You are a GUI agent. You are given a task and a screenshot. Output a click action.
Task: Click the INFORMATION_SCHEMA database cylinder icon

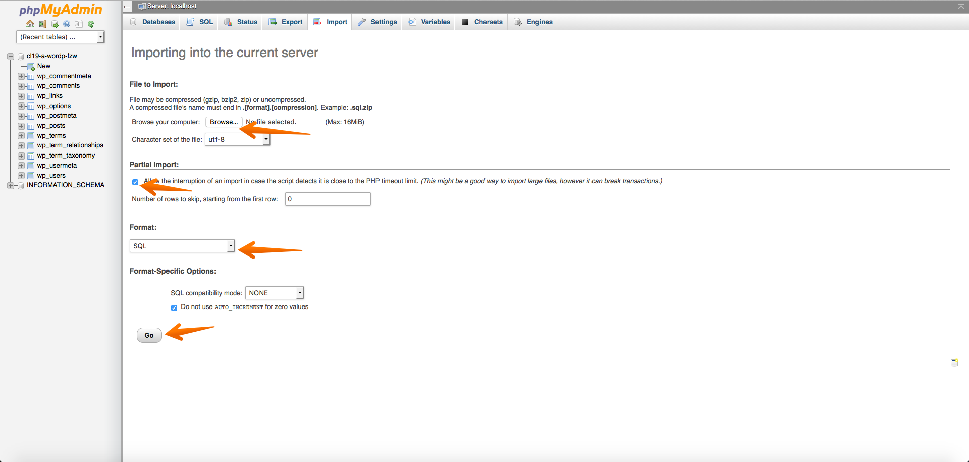[21, 185]
